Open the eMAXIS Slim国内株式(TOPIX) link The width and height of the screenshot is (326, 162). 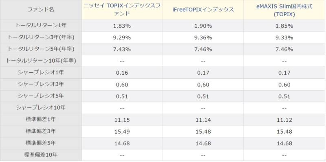[284, 10]
